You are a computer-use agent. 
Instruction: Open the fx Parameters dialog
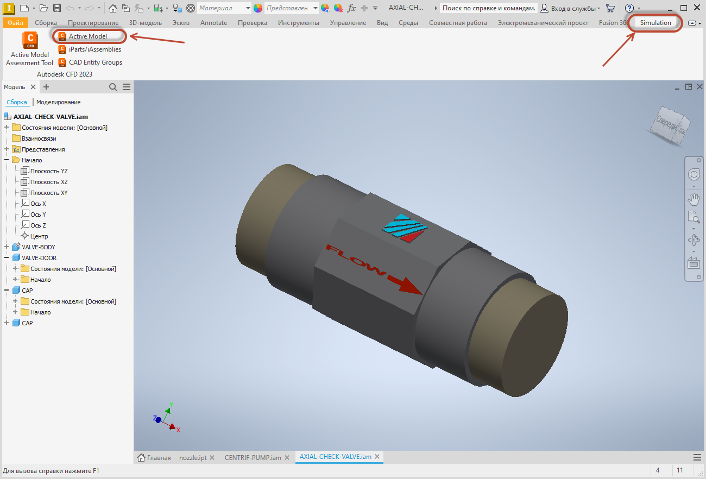pos(351,7)
